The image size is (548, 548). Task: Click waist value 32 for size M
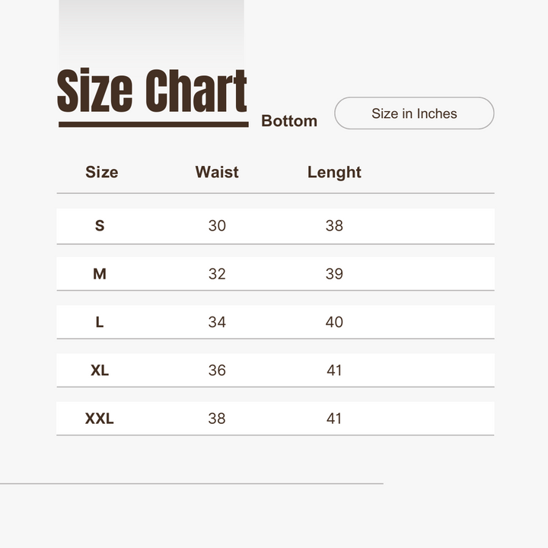point(217,274)
